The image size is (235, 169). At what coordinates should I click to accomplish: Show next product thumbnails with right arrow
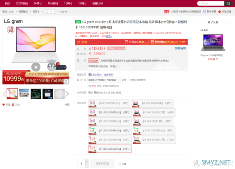click(x=67, y=93)
